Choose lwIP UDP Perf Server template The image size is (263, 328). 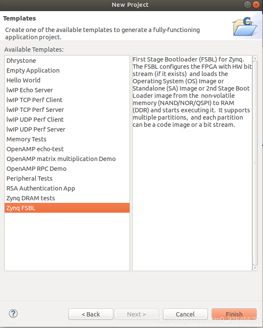(x=67, y=129)
